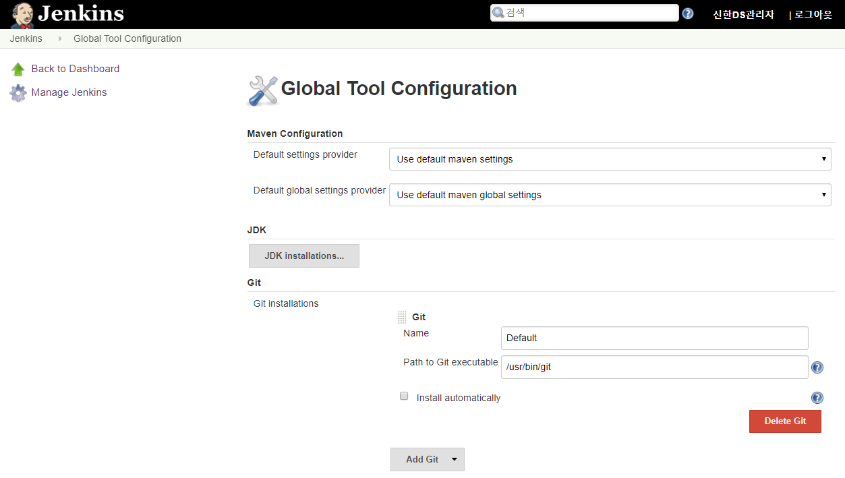
Task: Click the magnifier icon in search box
Action: click(x=498, y=13)
